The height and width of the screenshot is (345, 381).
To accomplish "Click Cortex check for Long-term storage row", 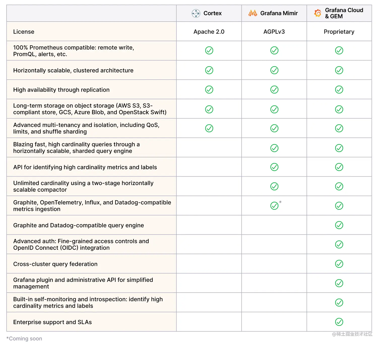I will (x=209, y=109).
